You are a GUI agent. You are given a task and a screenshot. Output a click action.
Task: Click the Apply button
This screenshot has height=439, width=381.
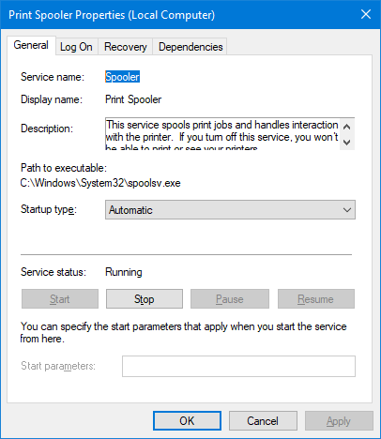pos(339,421)
